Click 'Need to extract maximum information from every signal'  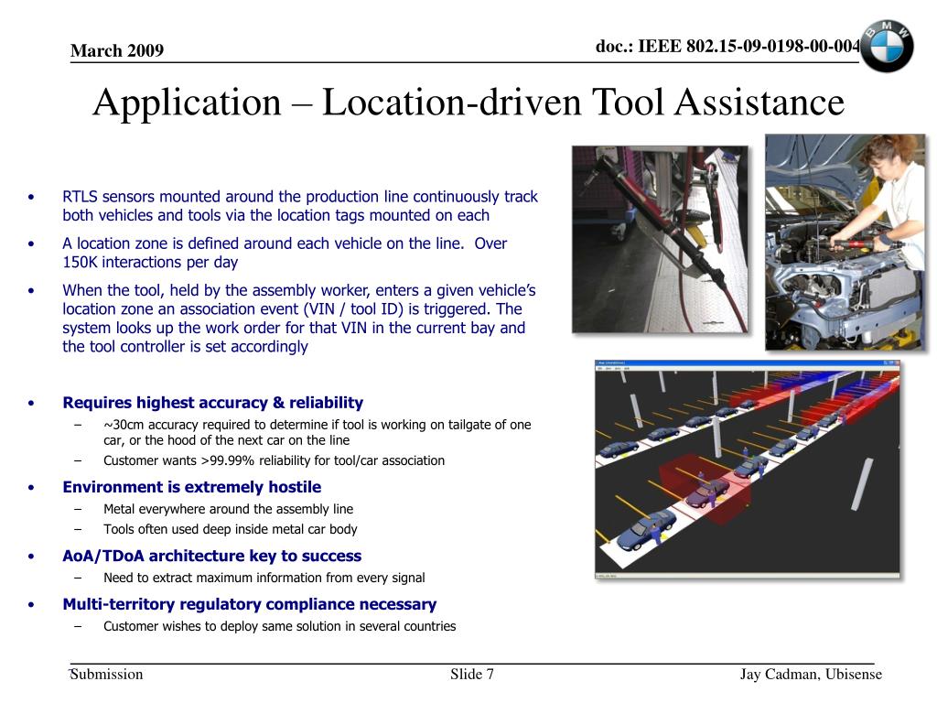(264, 578)
